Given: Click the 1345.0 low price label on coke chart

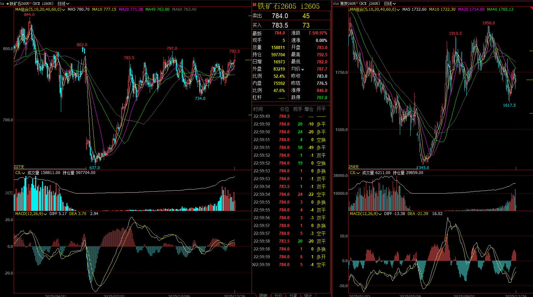Looking at the screenshot, I should [x=423, y=168].
